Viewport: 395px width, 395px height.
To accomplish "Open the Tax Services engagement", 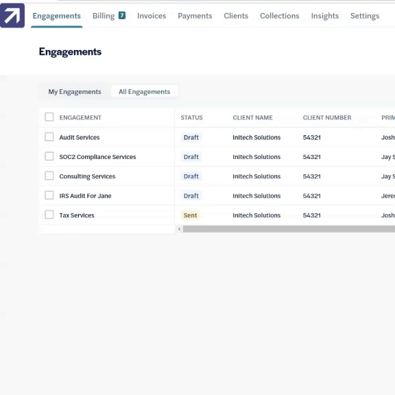I will 77,215.
